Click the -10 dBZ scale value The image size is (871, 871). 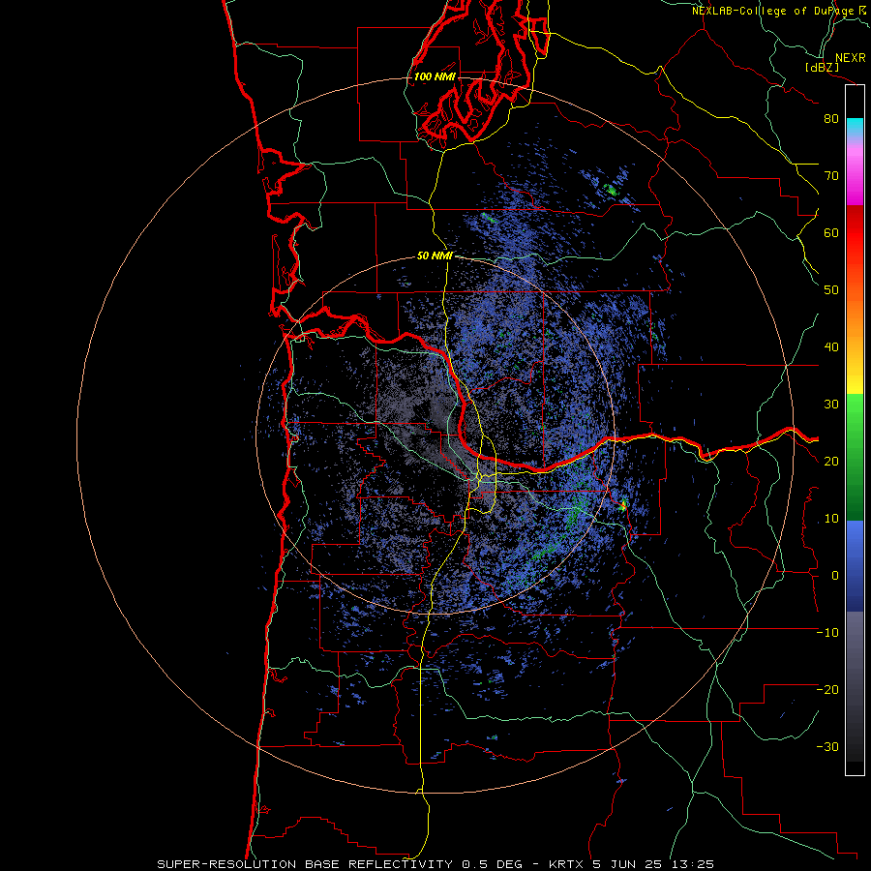coord(827,633)
